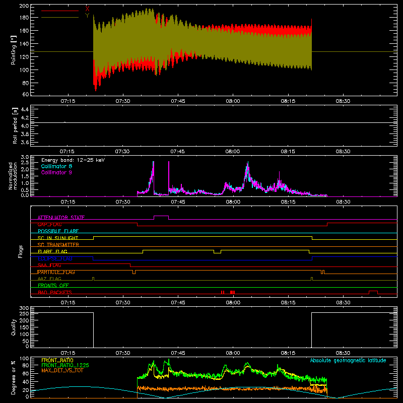403x403 pixels.
Task: Click the FLARE_FLAG label
Action: click(53, 251)
